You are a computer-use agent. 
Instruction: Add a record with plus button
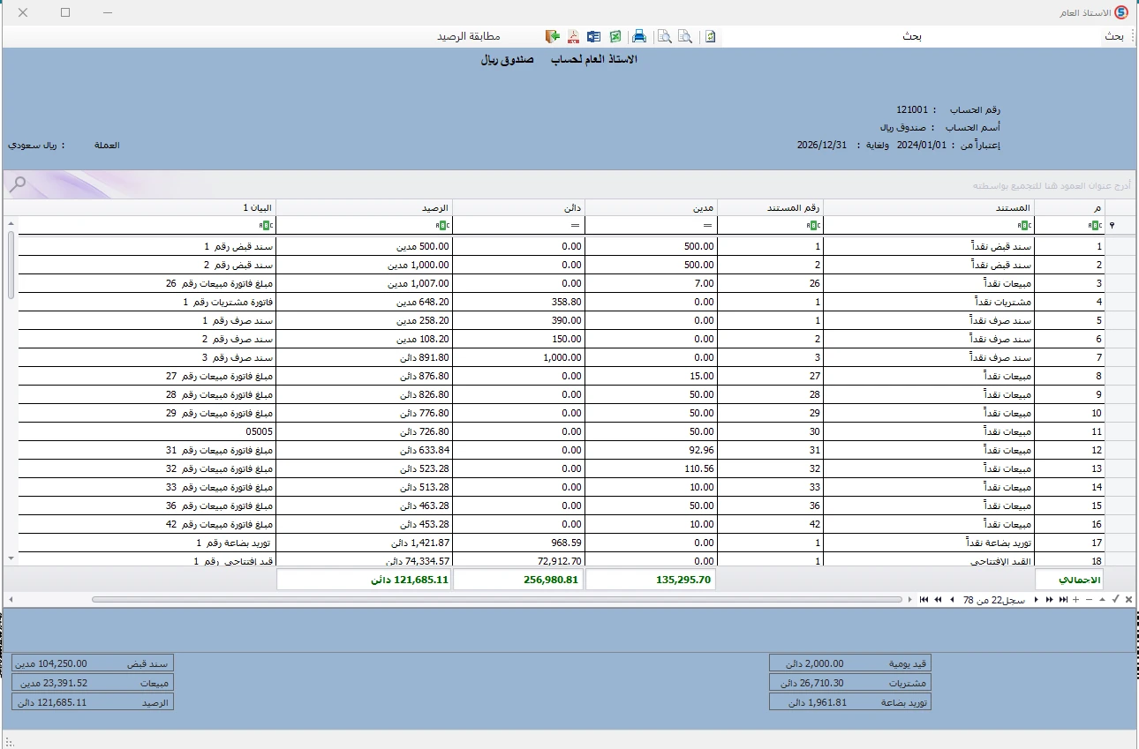tap(1075, 599)
